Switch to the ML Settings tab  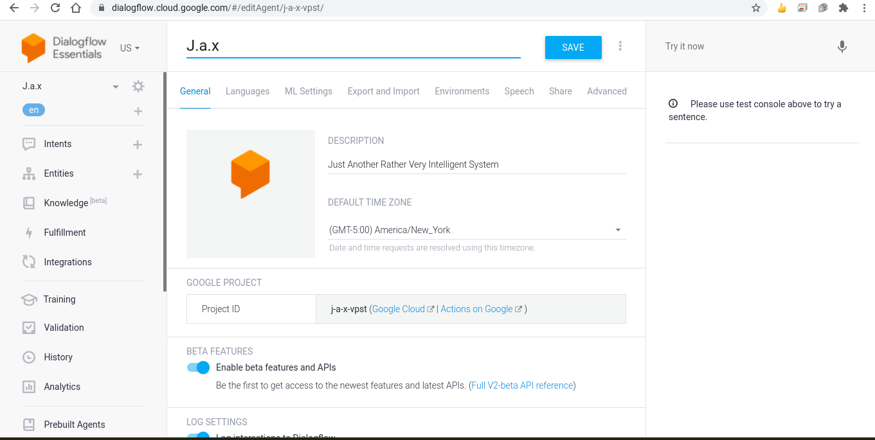coord(308,91)
